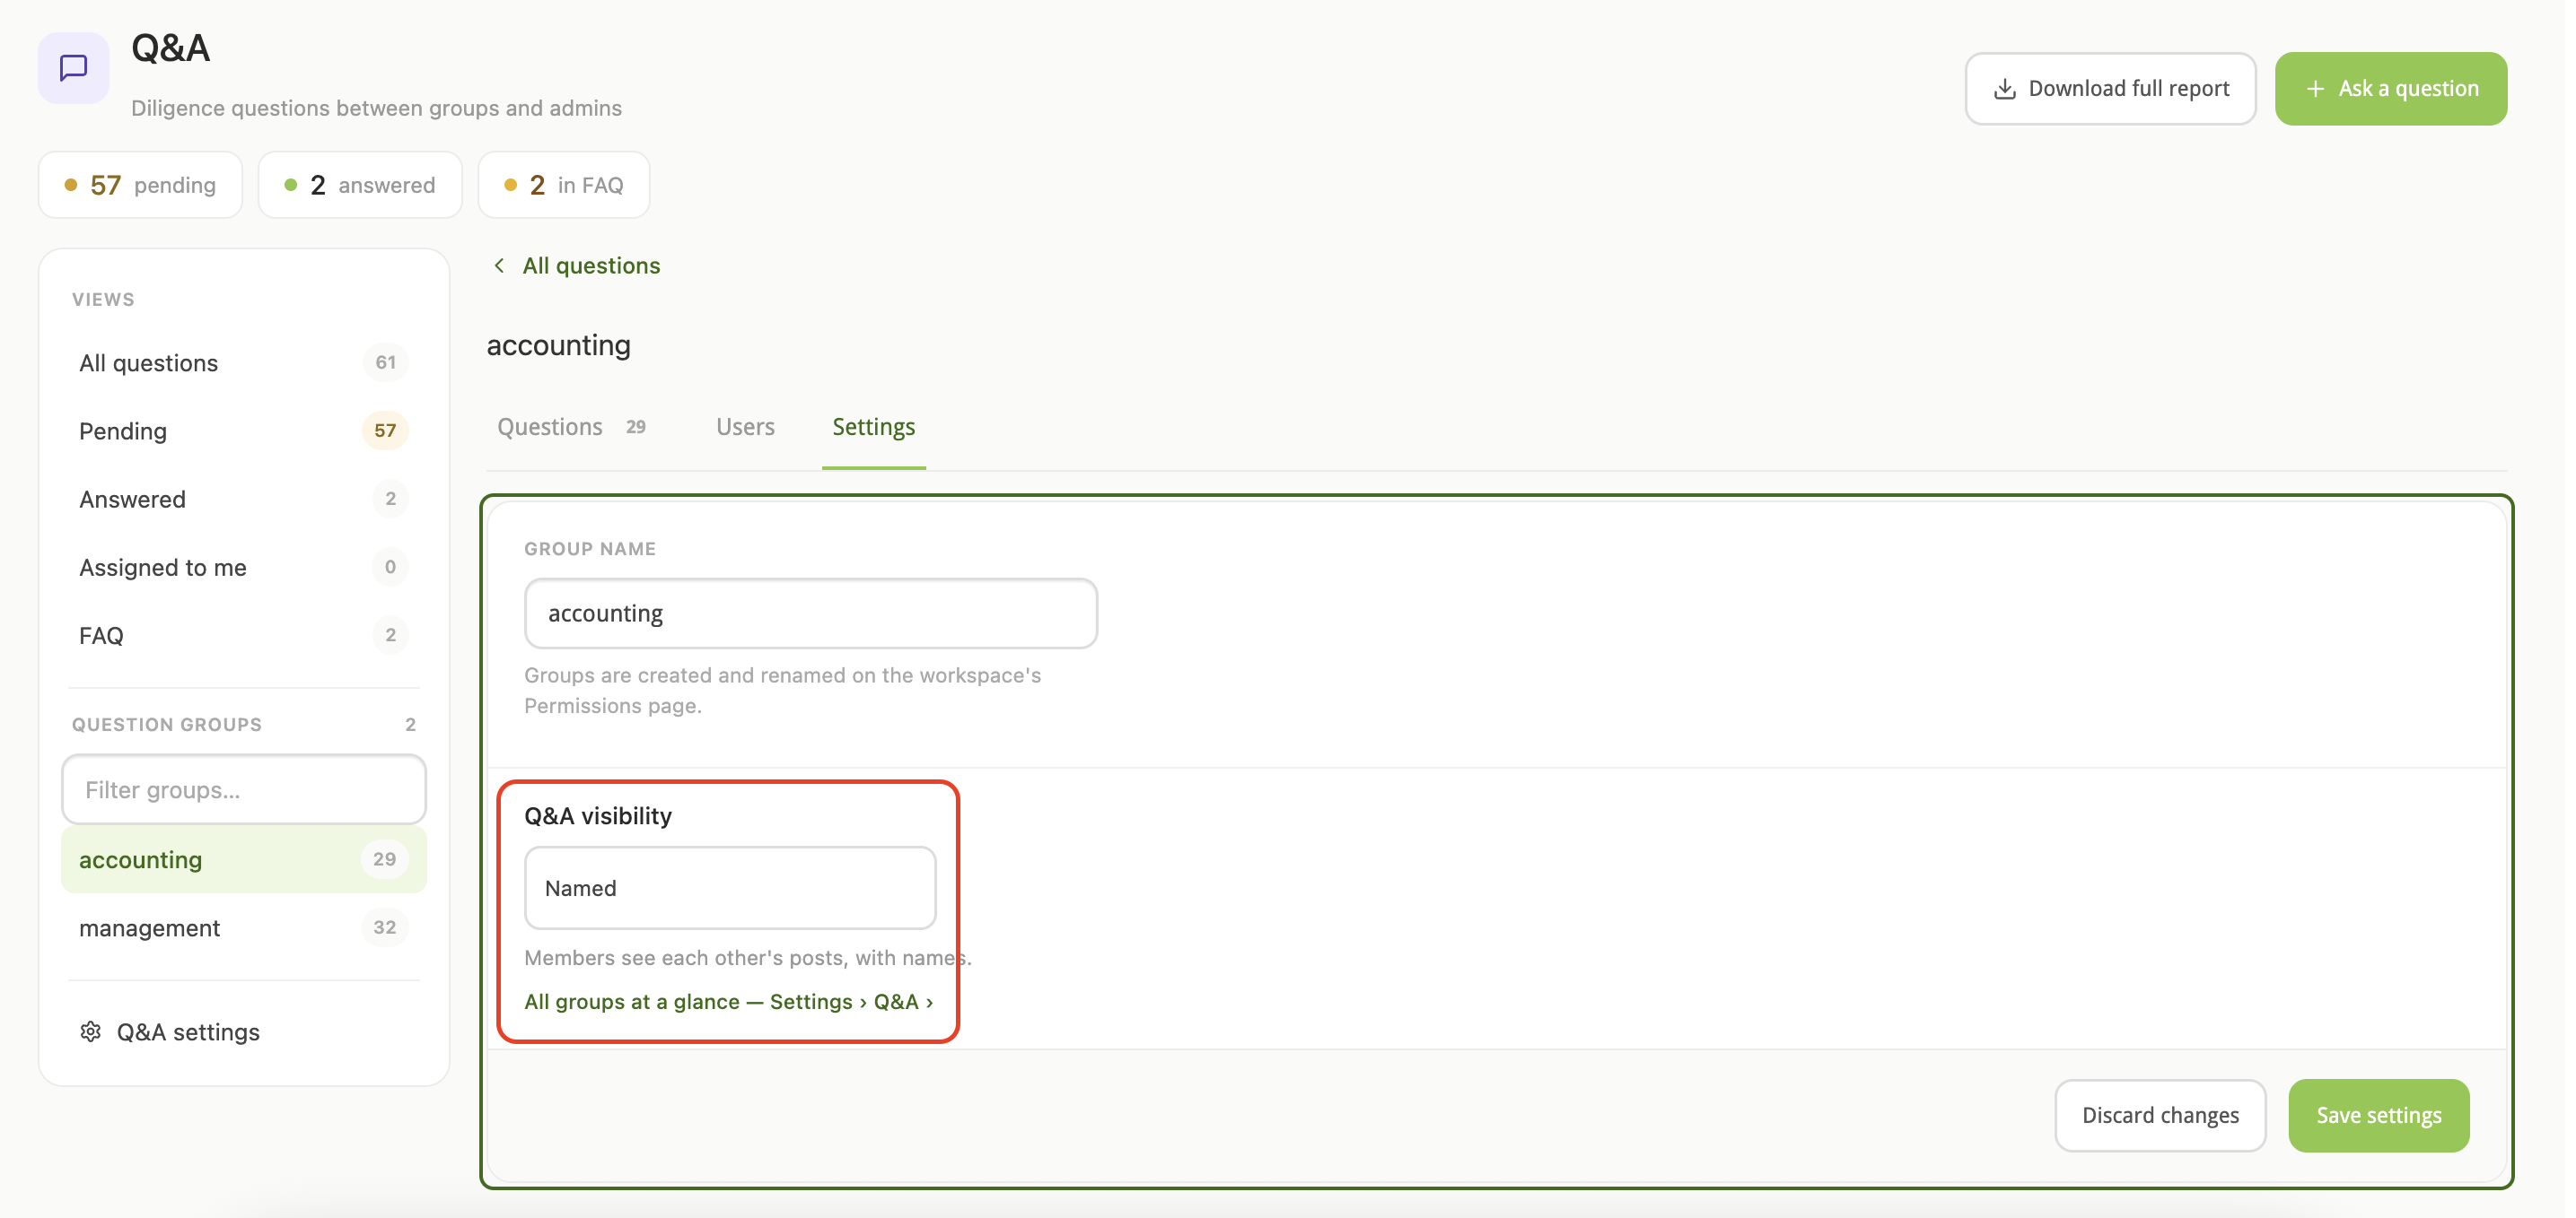Screen dimensions: 2576x1218
Task: Open All groups at a glance settings link
Action: pos(728,1001)
